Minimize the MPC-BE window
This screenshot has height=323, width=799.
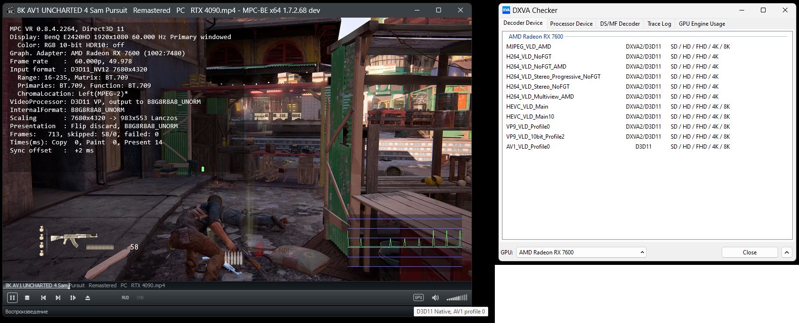point(417,10)
